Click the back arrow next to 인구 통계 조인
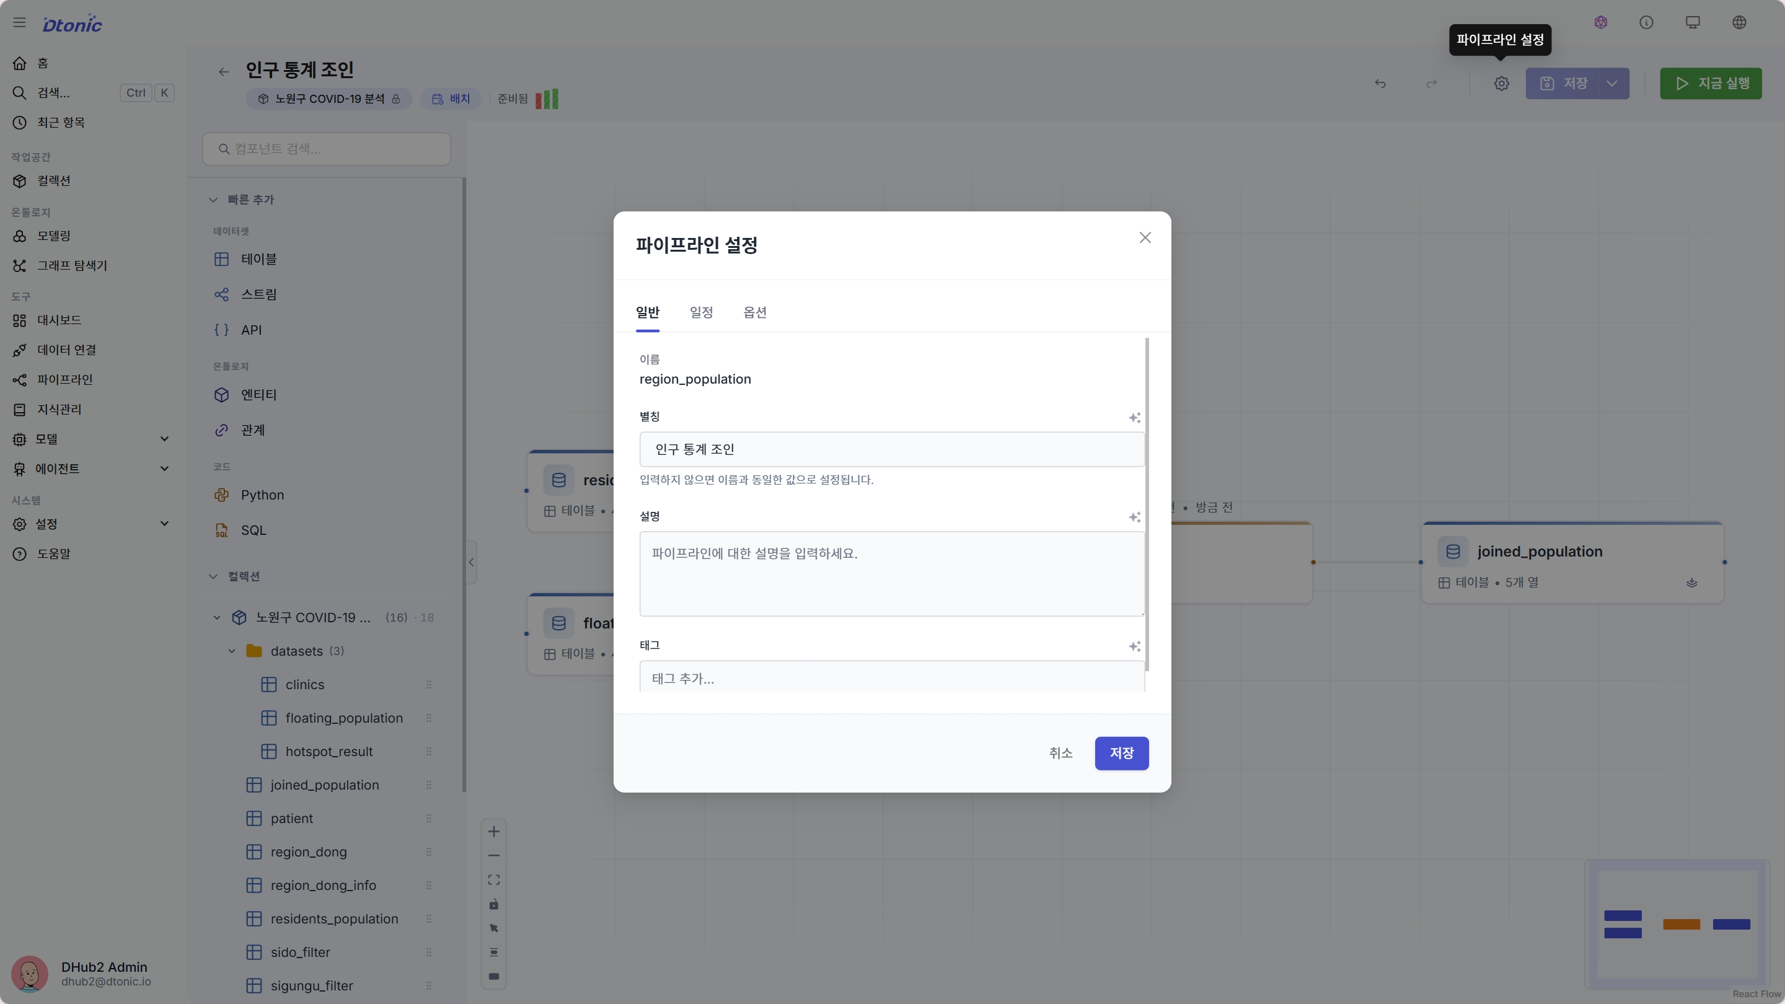This screenshot has width=1785, height=1004. pos(223,72)
